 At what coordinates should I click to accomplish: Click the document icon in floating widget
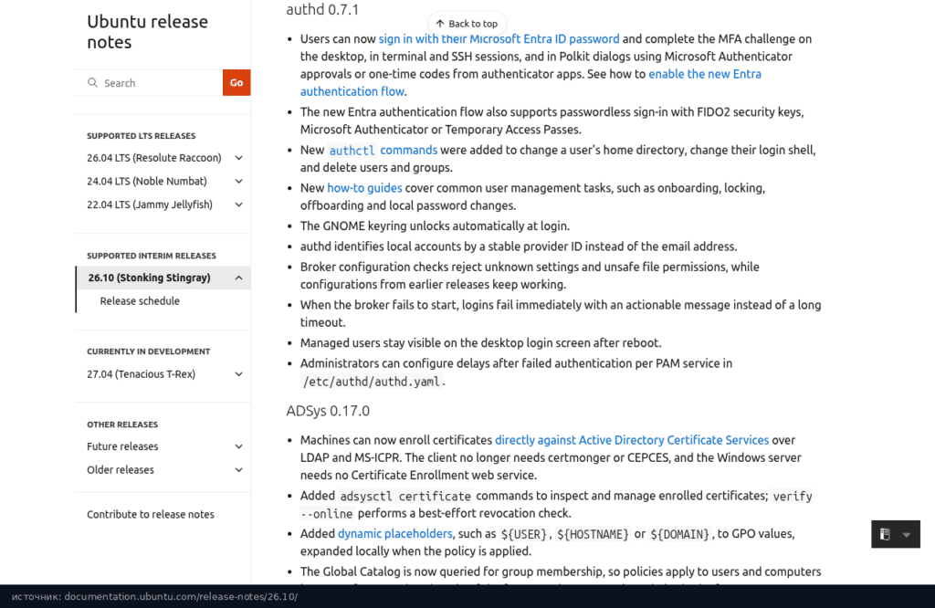tap(885, 534)
